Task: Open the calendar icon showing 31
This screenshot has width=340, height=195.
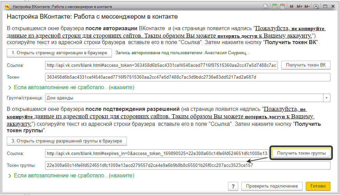Action: click(x=282, y=6)
